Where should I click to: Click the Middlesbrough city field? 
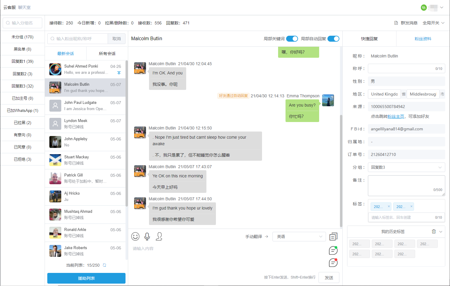pos(423,94)
